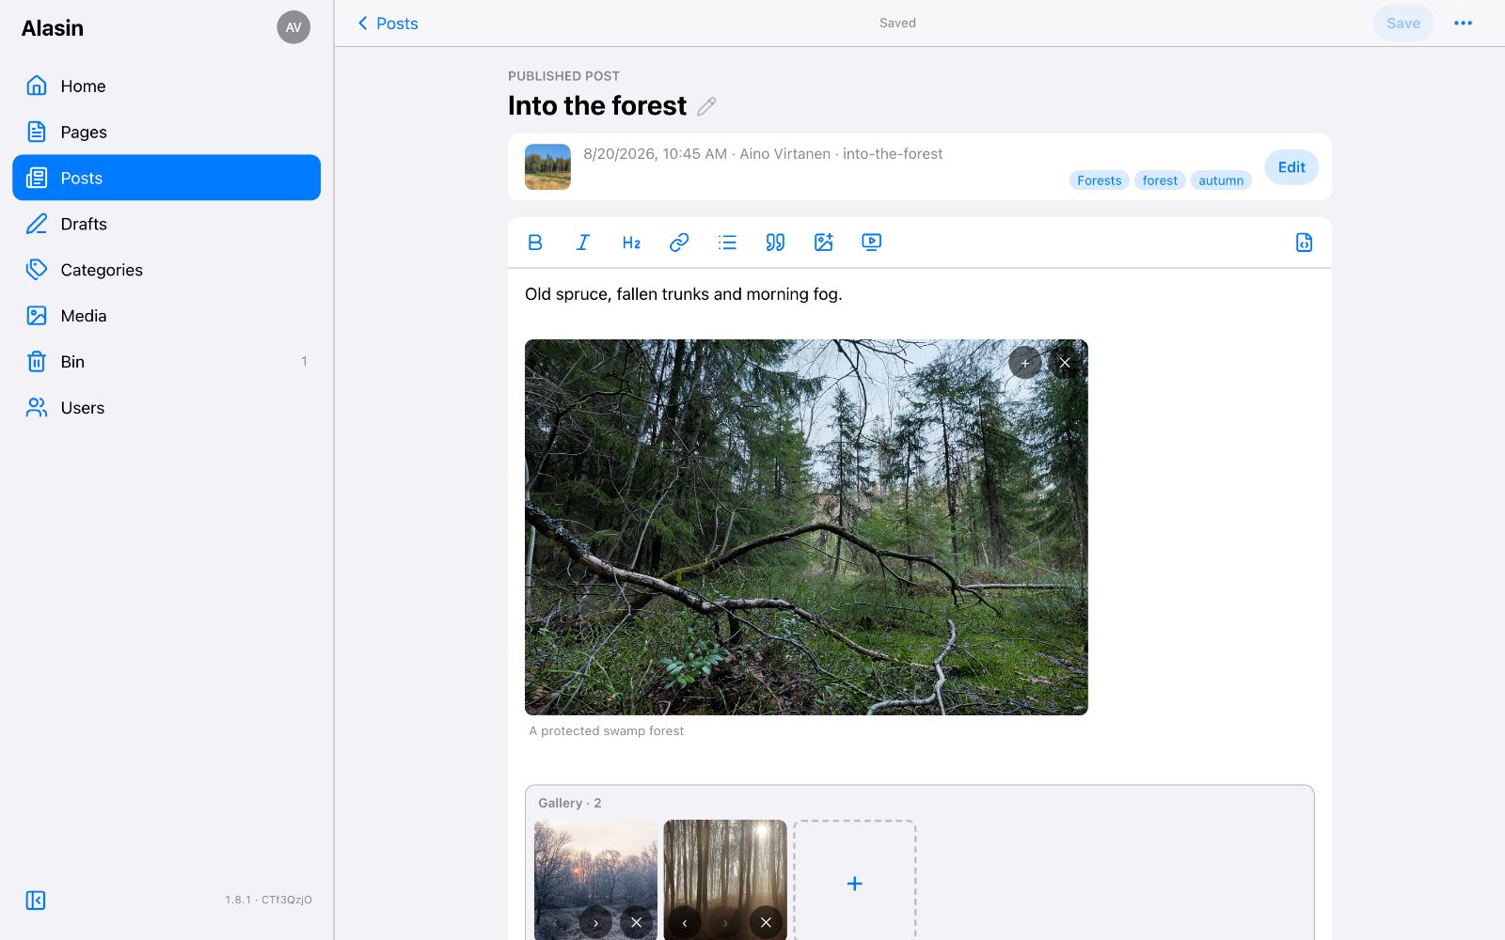
Task: Open the three-dot more options menu
Action: pos(1463,23)
